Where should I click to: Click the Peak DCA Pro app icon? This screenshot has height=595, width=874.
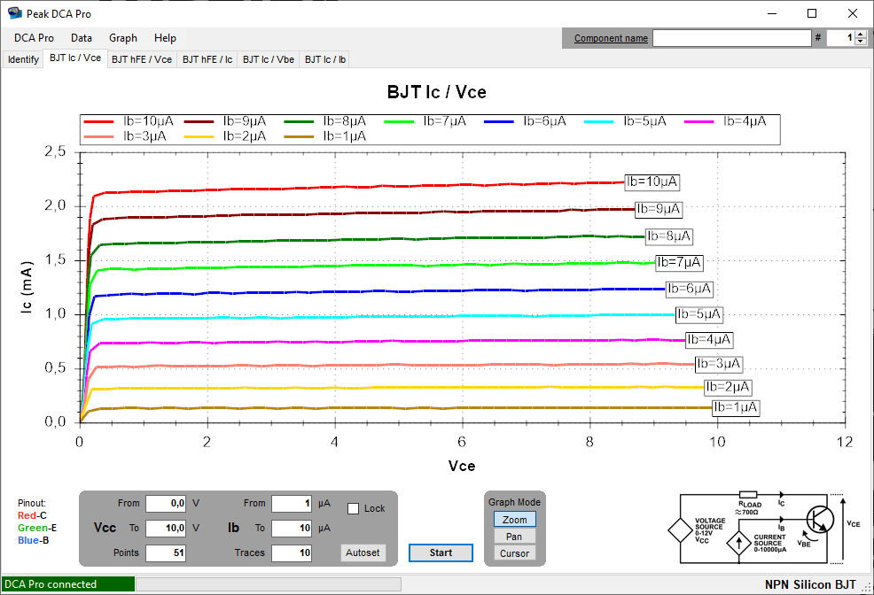(x=14, y=12)
